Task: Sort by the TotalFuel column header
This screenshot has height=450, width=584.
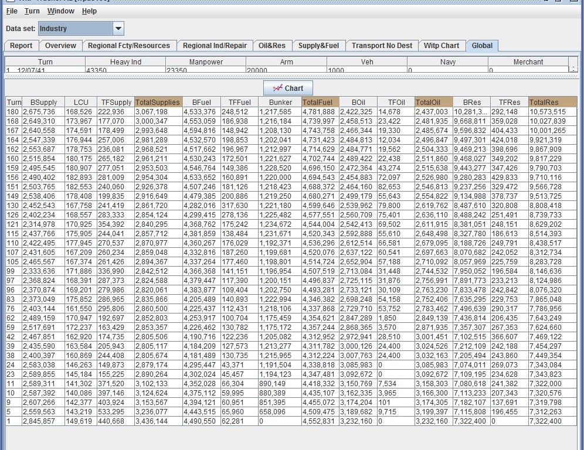Action: pos(320,103)
